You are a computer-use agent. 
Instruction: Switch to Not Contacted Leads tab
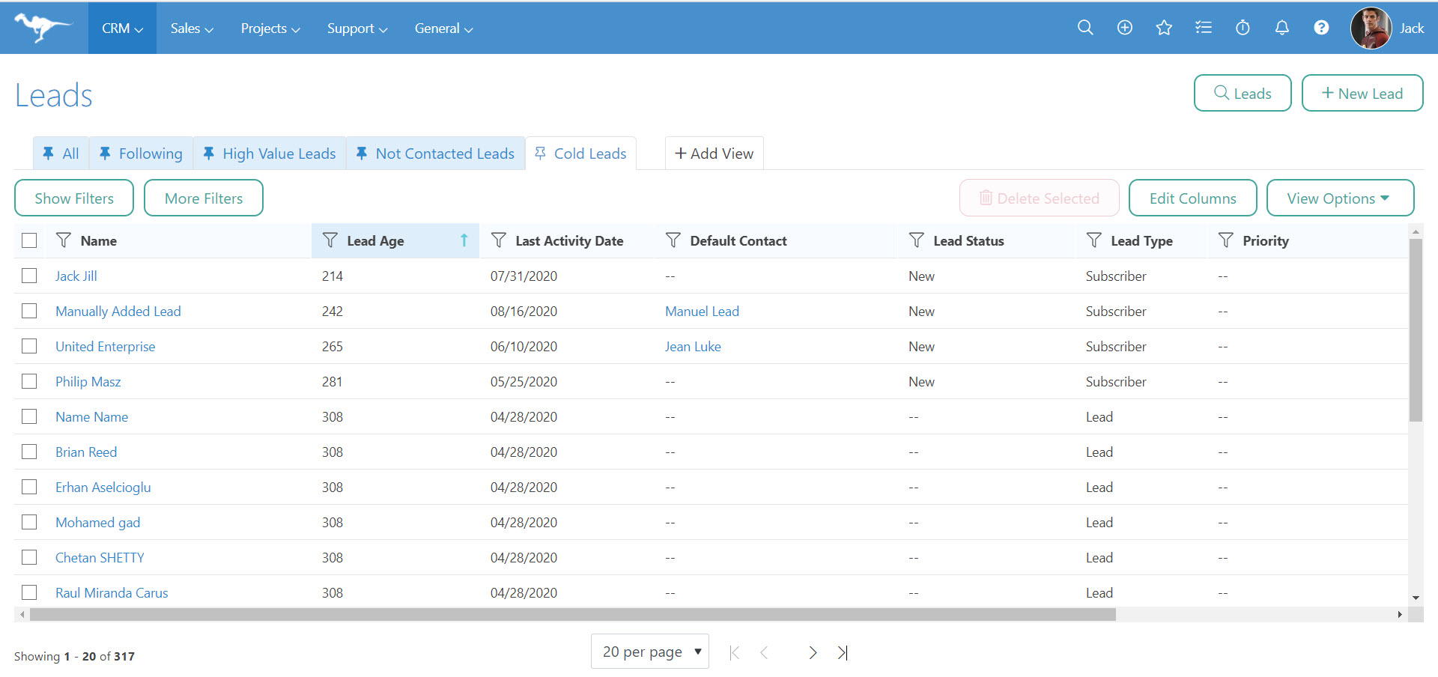click(435, 153)
